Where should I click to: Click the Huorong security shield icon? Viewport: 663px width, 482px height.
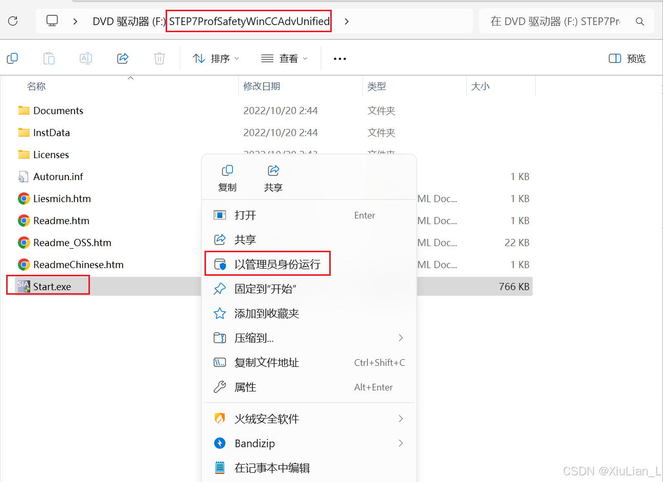click(x=220, y=419)
